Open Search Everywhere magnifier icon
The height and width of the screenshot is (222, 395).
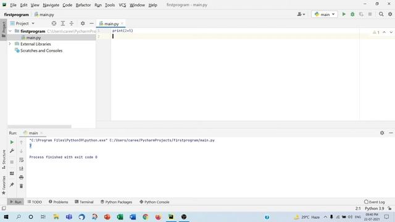pos(381,14)
